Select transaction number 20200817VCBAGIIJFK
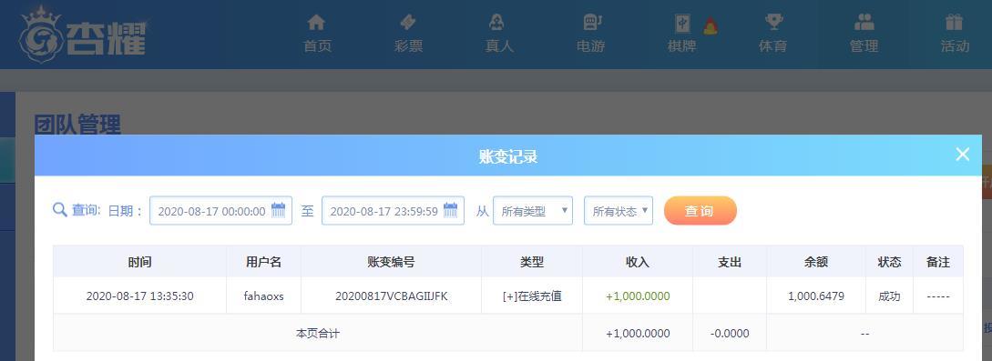Viewport: 992px width, 361px height. pos(391,296)
